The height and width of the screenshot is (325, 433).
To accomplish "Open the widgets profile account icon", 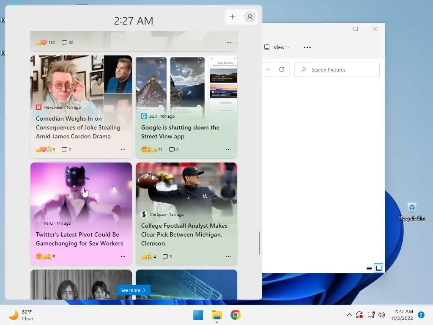I will click(249, 17).
